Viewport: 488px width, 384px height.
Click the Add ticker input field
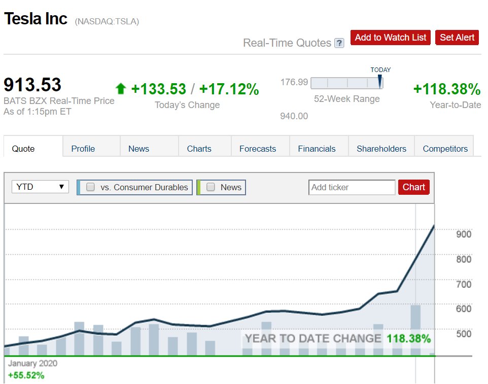[x=352, y=187]
